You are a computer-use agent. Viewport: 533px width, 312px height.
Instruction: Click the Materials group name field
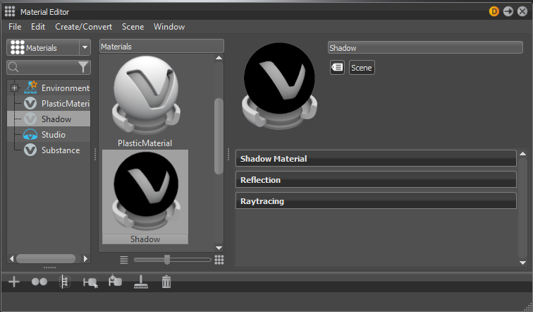[162, 47]
